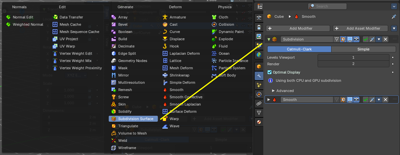Toggle the pin icon beside Cube breadcrumb
This screenshot has width=400, height=155.
tap(393, 16)
